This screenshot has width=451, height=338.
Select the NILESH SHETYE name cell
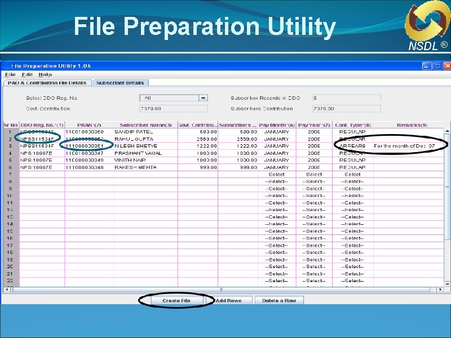pos(146,146)
